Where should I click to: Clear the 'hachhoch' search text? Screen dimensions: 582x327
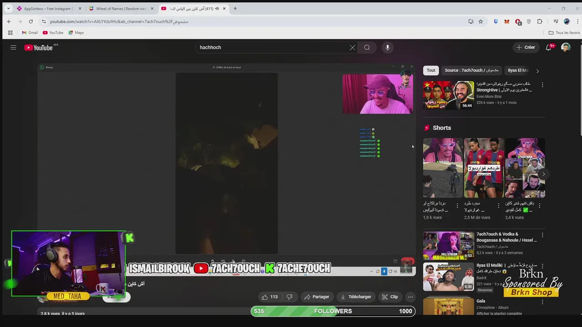(x=352, y=47)
